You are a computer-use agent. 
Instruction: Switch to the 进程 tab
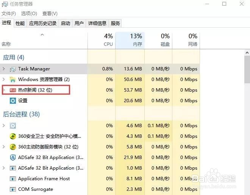click(6, 23)
